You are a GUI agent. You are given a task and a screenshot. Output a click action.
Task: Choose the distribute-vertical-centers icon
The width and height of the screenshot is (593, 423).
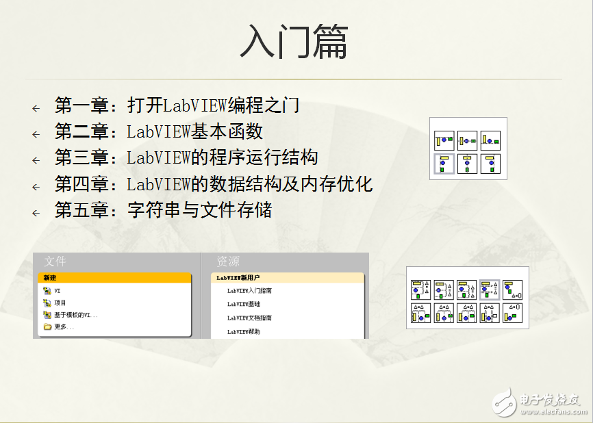pyautogui.click(x=443, y=290)
